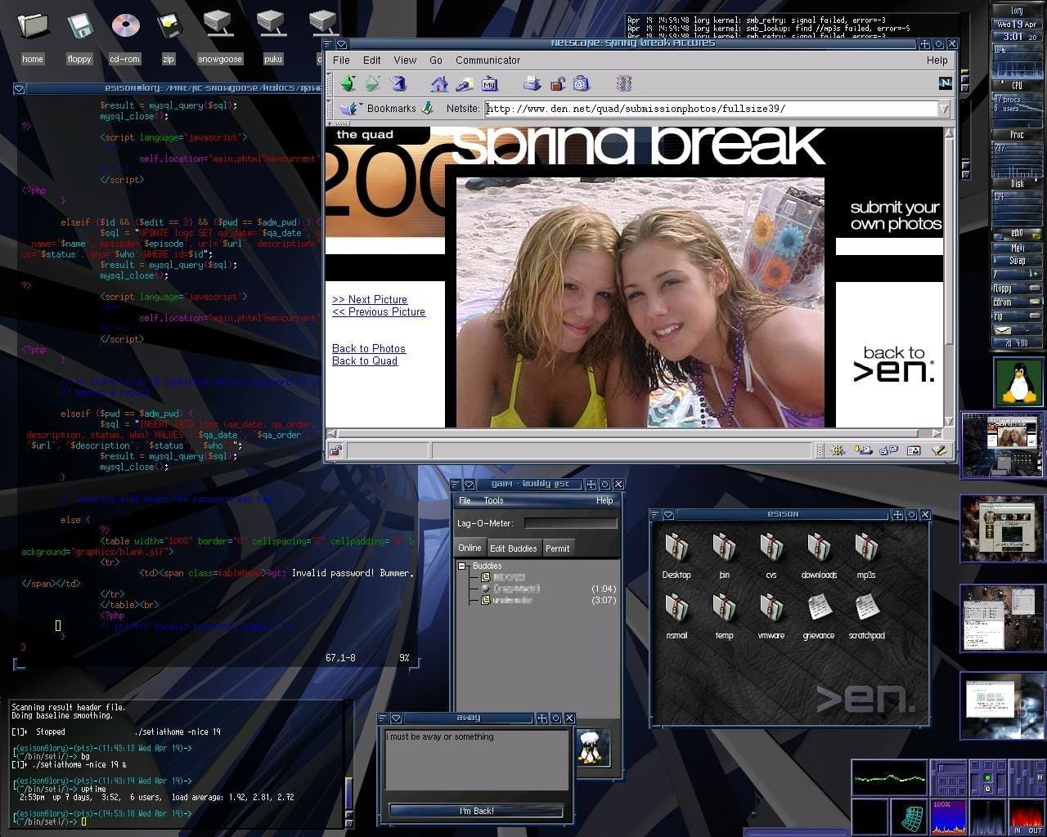Image resolution: width=1047 pixels, height=837 pixels.
Task: Click the Netscape N logo throbber
Action: tap(945, 83)
